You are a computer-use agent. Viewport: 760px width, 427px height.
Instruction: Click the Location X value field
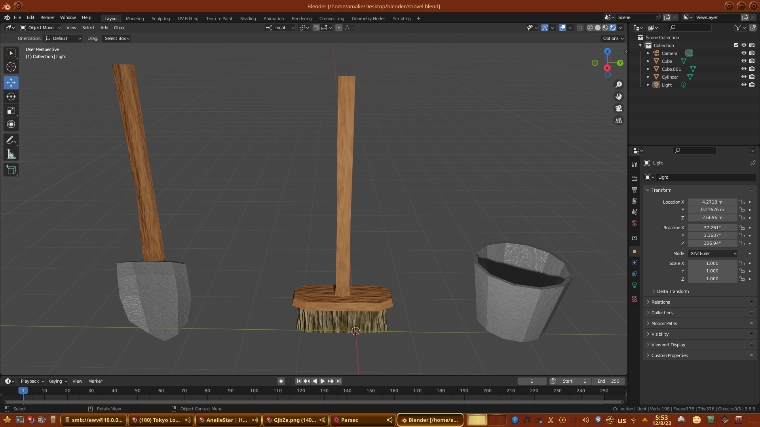coord(712,202)
